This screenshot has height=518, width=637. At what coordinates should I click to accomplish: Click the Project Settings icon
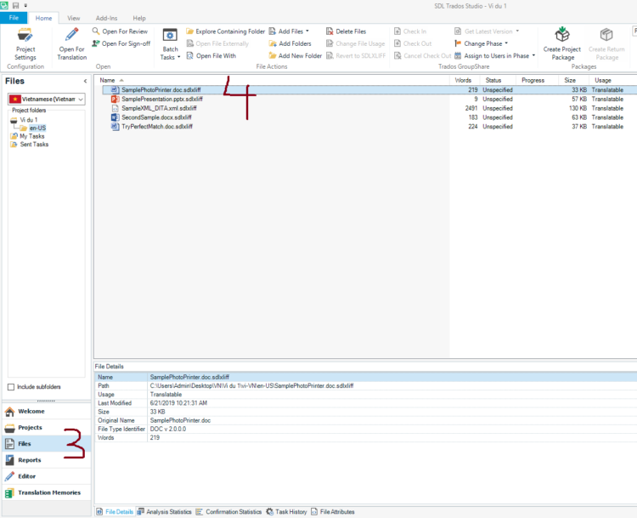click(25, 36)
